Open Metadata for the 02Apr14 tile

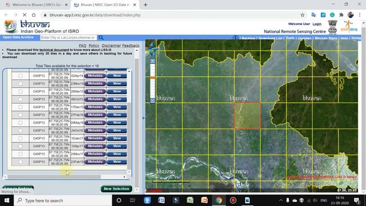click(x=95, y=76)
